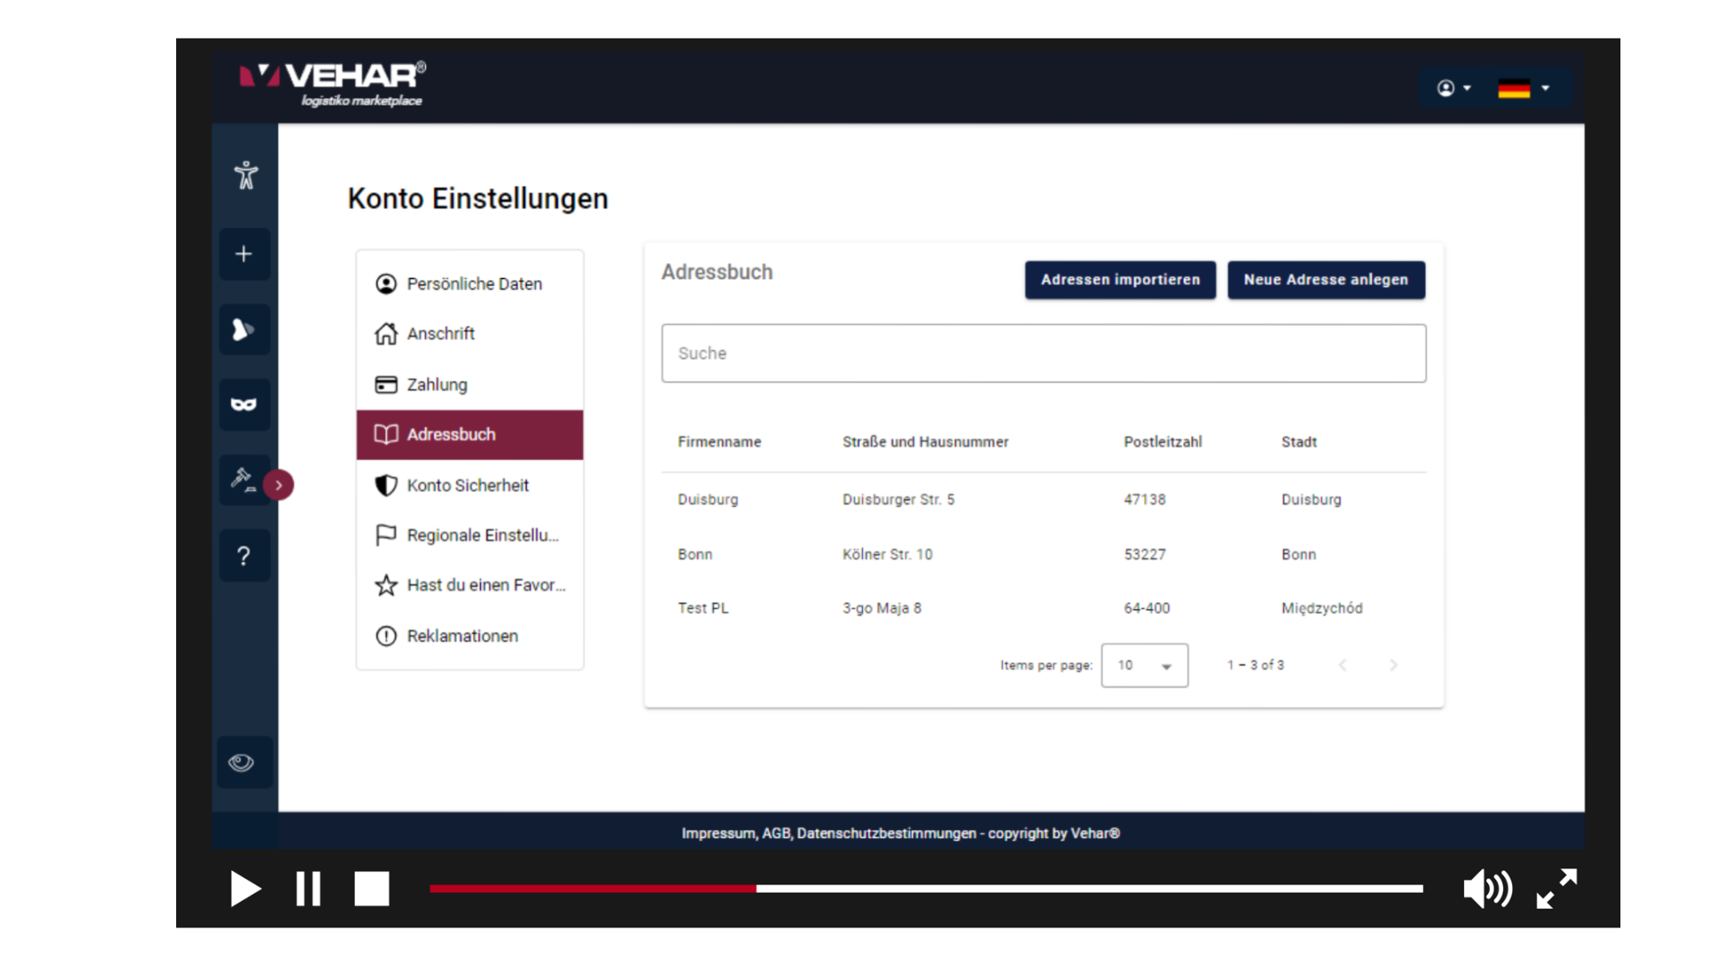Open the German flag language dropdown
The height and width of the screenshot is (966, 1717).
coord(1524,88)
